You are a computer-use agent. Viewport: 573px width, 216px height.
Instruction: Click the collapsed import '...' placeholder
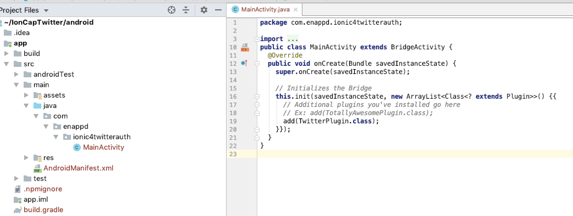pyautogui.click(x=293, y=39)
